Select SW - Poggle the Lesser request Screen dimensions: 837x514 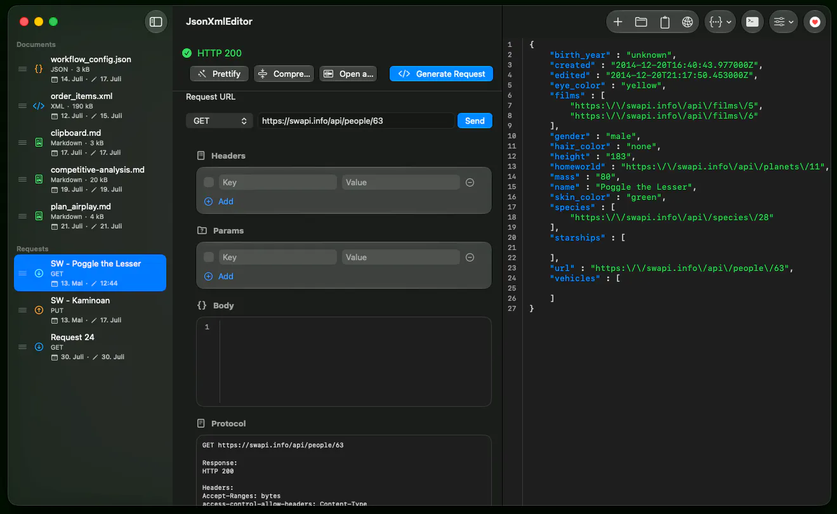coord(90,273)
